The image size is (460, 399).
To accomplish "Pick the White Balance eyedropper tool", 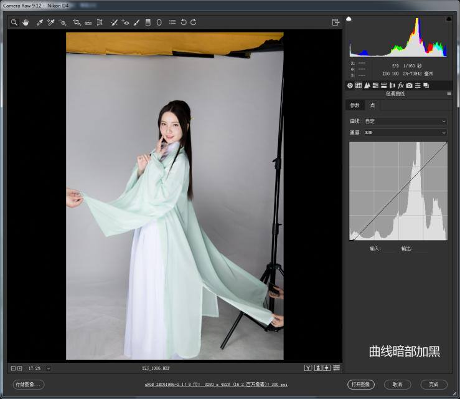I will point(40,22).
